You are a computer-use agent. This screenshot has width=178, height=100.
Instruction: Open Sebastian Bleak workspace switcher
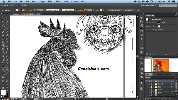coord(148,5)
